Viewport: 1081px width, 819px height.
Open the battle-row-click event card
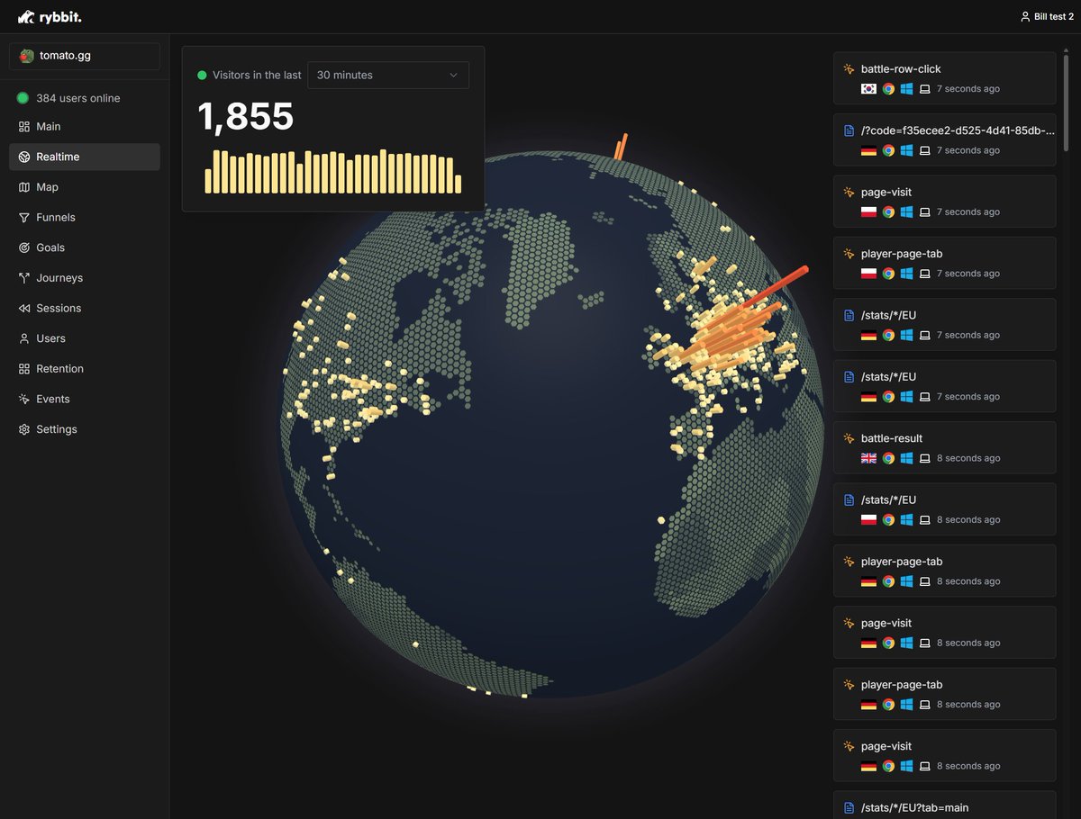click(x=943, y=69)
